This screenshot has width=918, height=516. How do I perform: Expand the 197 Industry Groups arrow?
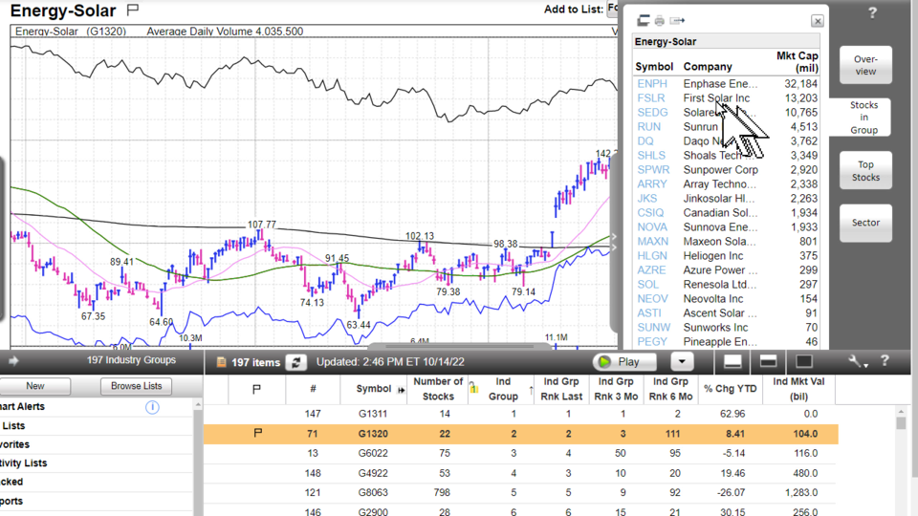[x=13, y=361]
